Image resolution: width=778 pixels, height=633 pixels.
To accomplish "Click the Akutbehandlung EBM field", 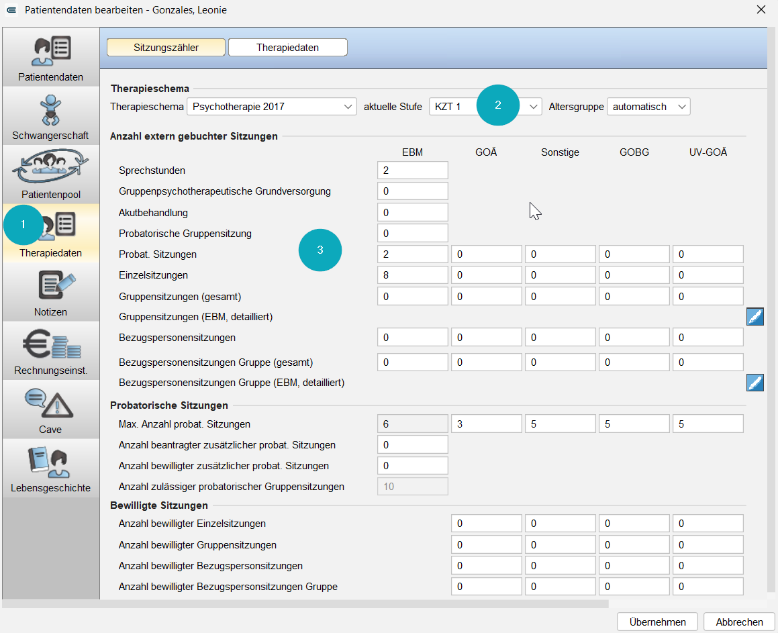I will 412,212.
